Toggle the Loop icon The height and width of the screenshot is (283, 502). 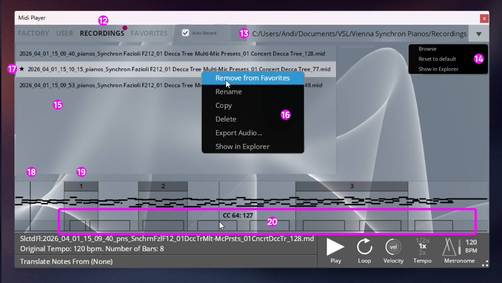coord(364,247)
